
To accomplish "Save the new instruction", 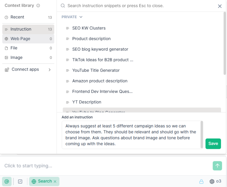I will point(213,144).
